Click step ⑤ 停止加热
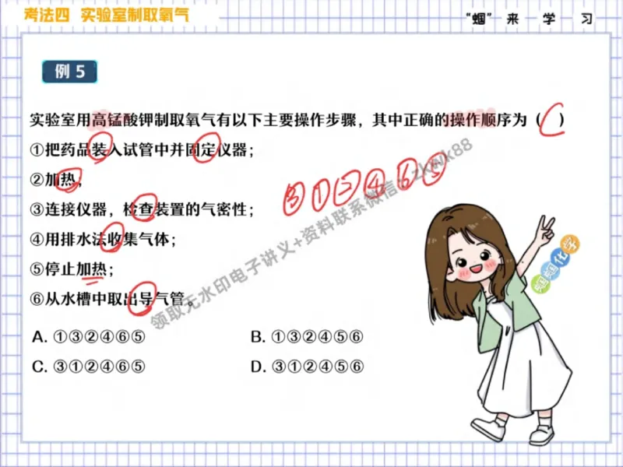Screen dimensions: 623x467 (72, 269)
